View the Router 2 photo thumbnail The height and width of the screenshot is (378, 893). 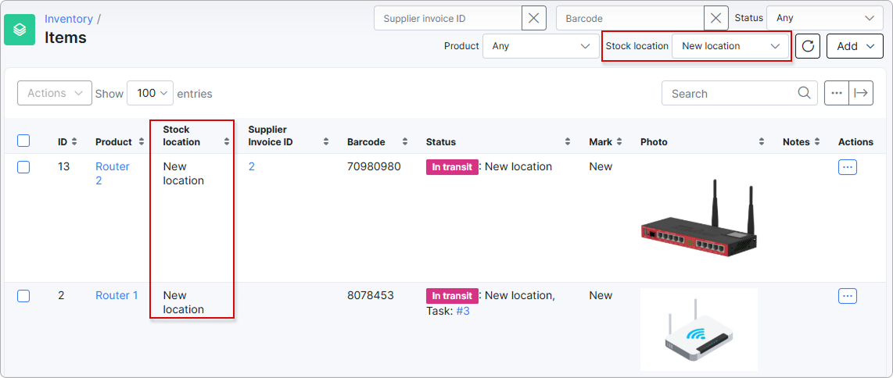[700, 218]
